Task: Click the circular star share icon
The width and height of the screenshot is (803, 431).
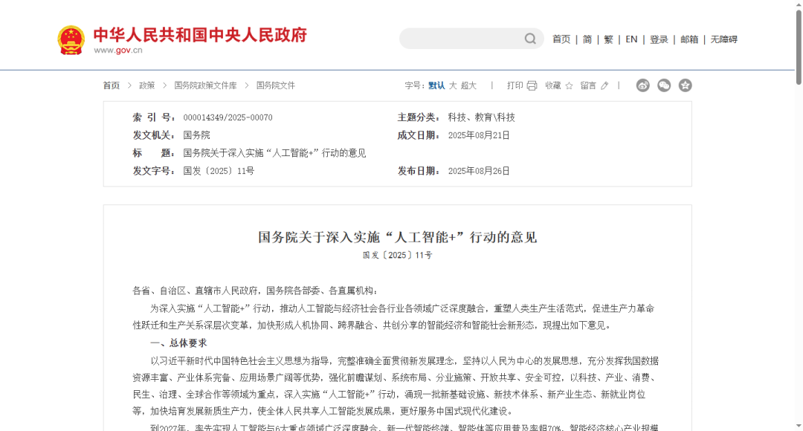Action: coord(684,85)
